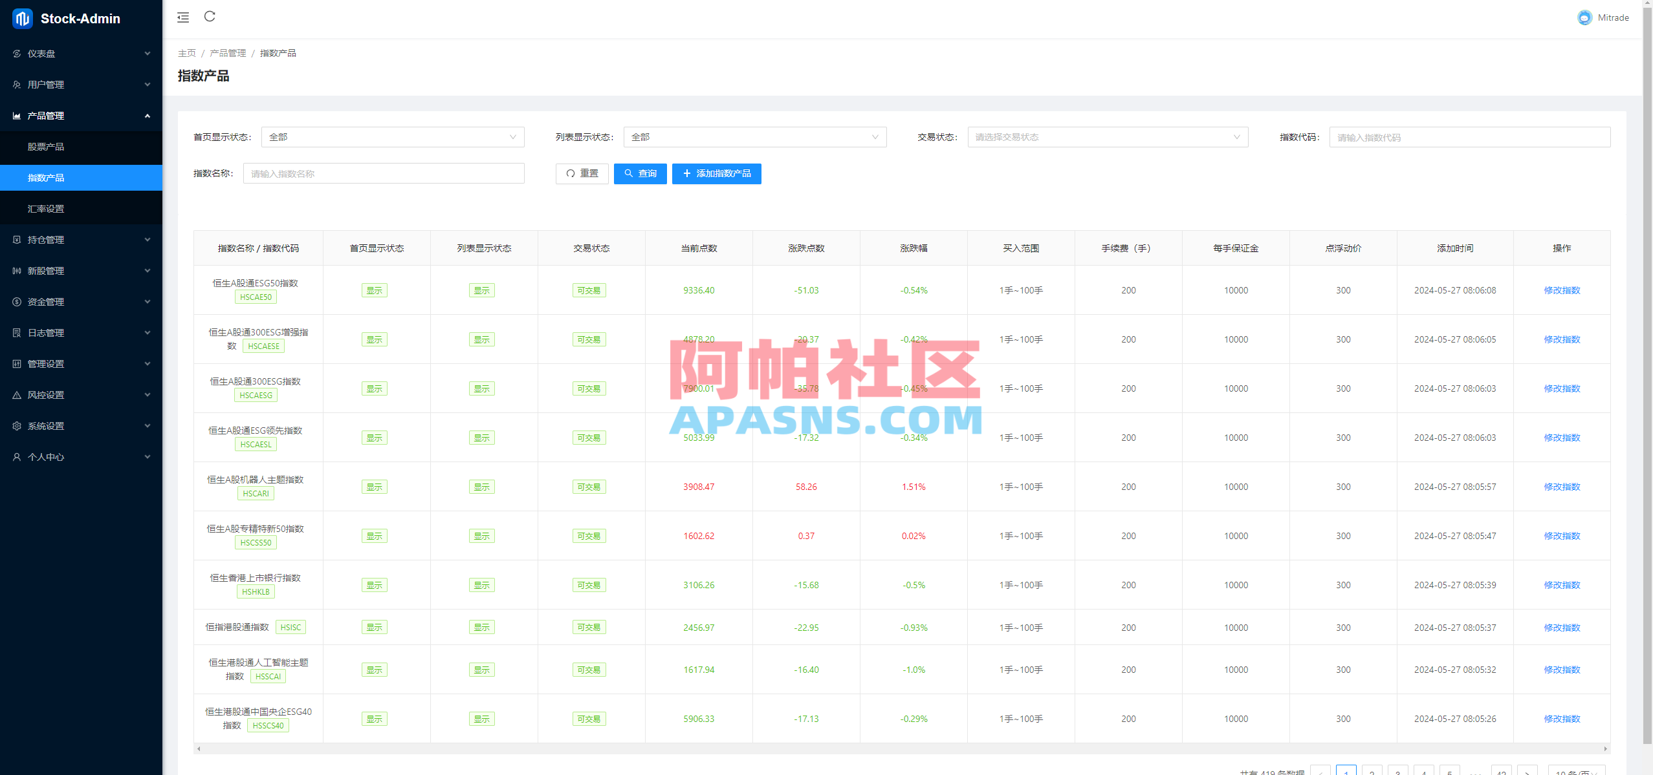Open the 风控设置 risk control icon
The image size is (1653, 775).
tap(16, 394)
